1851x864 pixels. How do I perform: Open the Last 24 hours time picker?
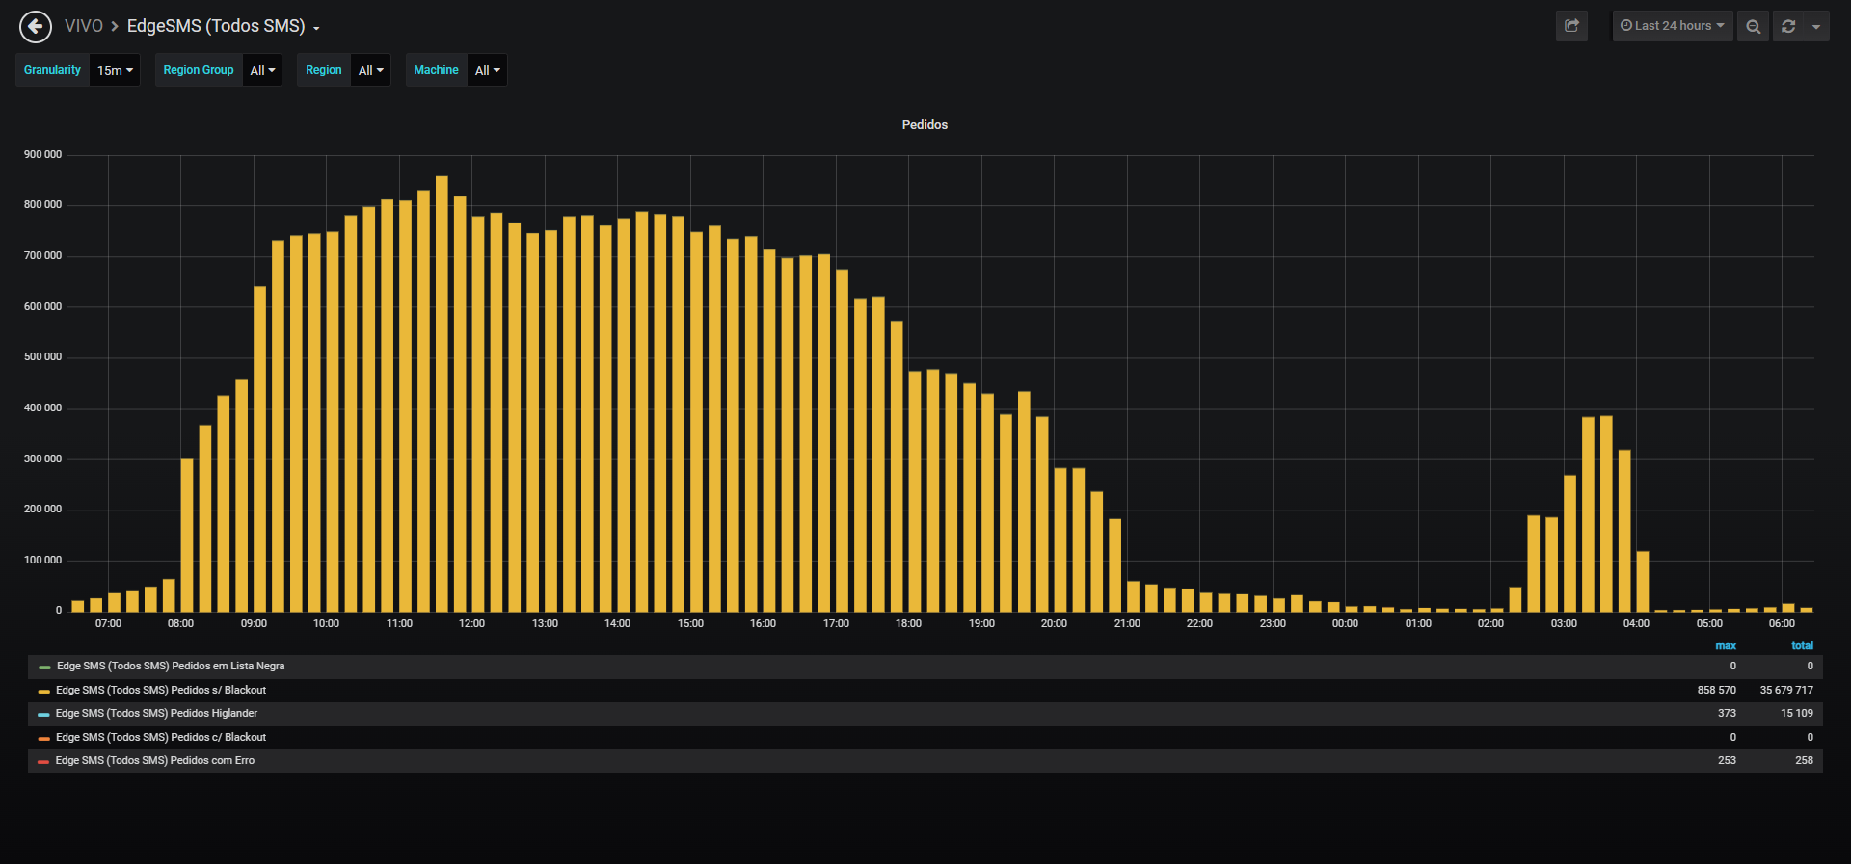pos(1673,26)
